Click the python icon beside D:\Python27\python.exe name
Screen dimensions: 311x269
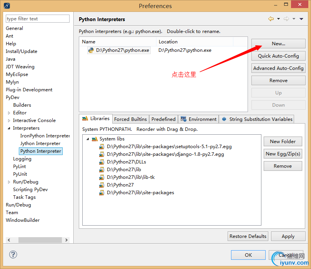point(91,50)
